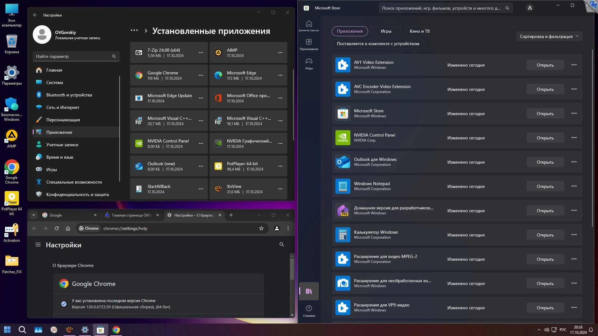Open the Microsoft Store Library icon
This screenshot has height=336, width=598.
pyautogui.click(x=309, y=291)
